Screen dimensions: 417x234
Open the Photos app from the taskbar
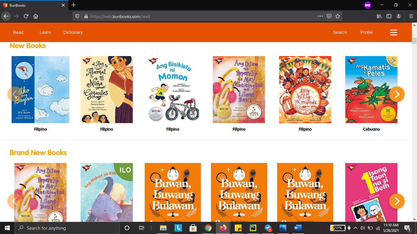coord(283,228)
